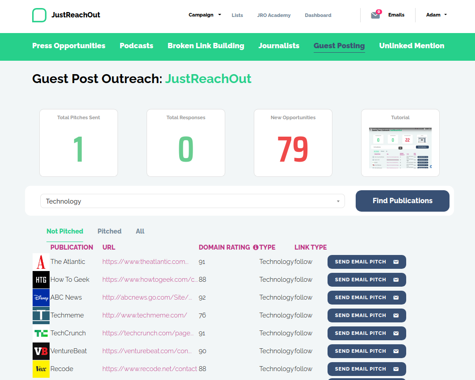Click The Atlantic publication name
Viewport: 475px width, 380px height.
(x=68, y=262)
